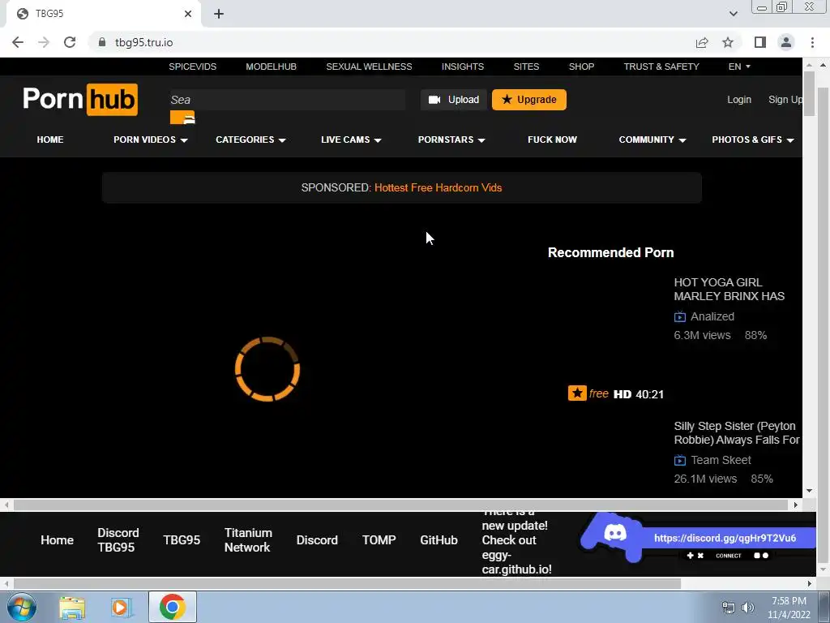Open the browser side panel icon
The width and height of the screenshot is (830, 623).
(x=760, y=42)
